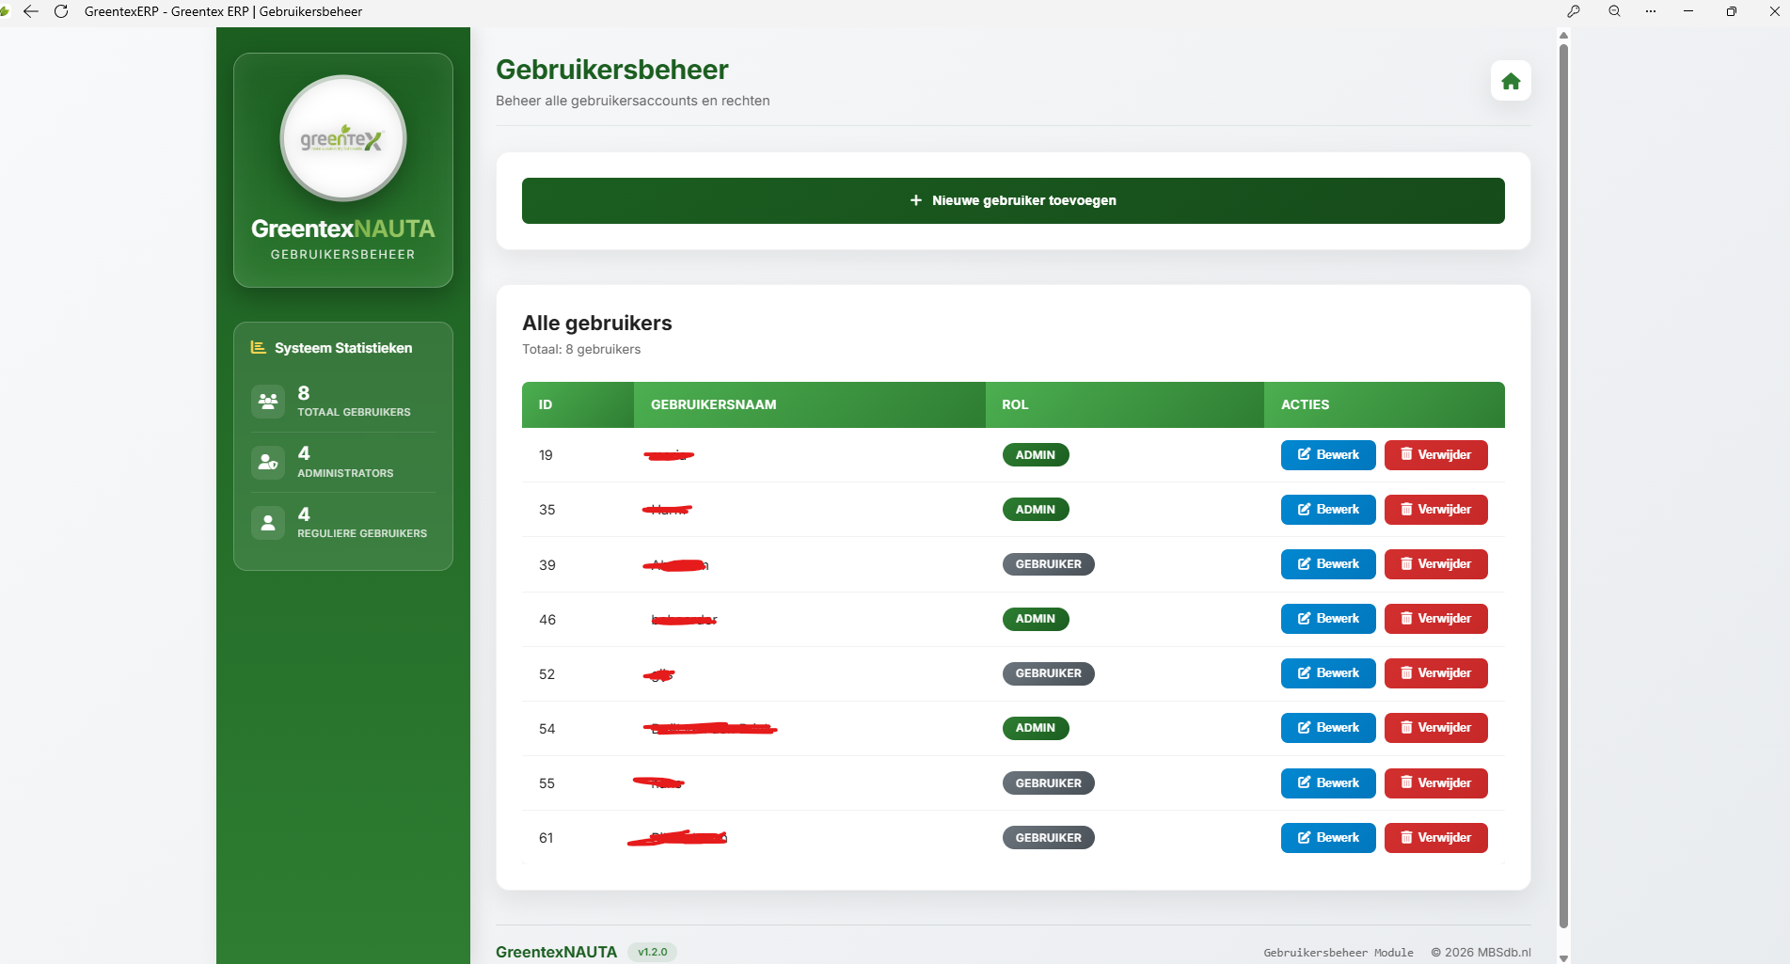
Task: Go to home via the house icon
Action: click(1511, 81)
